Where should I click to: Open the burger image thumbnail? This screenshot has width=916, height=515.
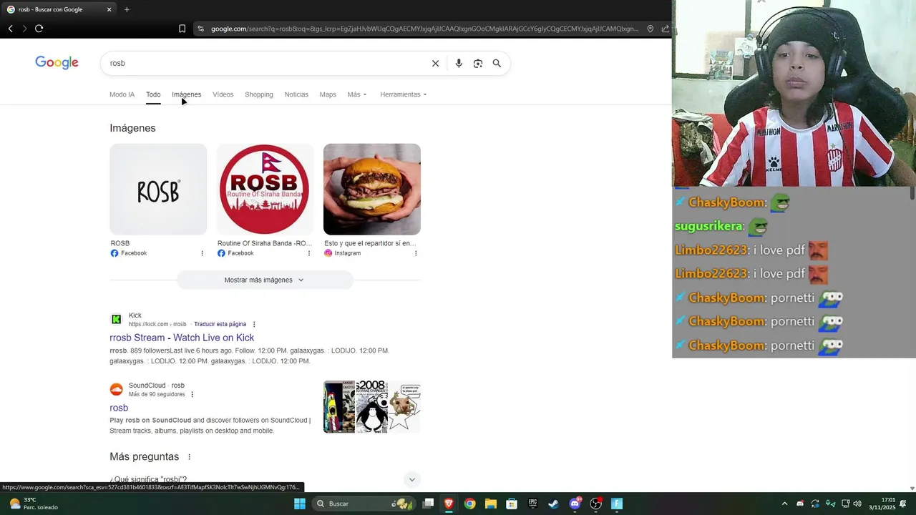(372, 190)
